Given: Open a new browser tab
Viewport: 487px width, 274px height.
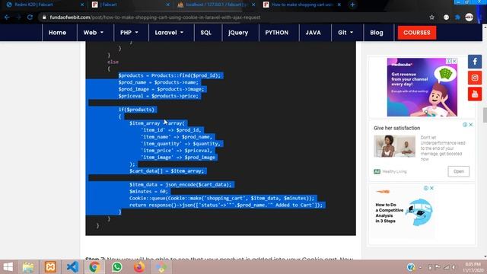Looking at the screenshot, I should point(352,5).
